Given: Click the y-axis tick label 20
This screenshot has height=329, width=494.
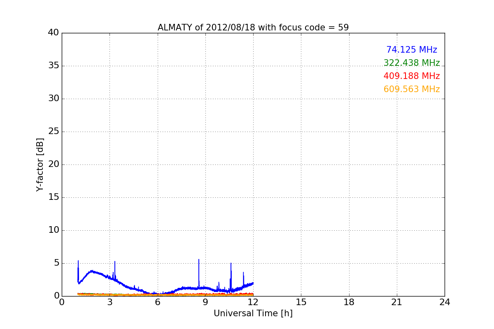Looking at the screenshot, I should tap(54, 164).
